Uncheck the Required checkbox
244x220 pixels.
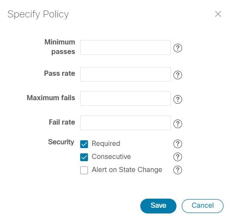pos(84,144)
